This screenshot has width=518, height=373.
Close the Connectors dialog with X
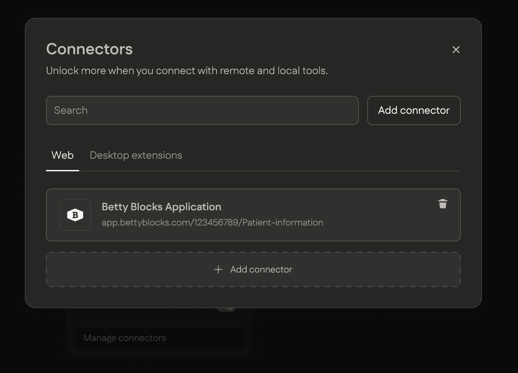click(456, 50)
